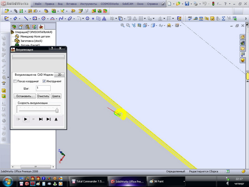This screenshot has height=187, width=249.
Task: Expand the hide/show items dropdown arrow
Action: (x=164, y=26)
